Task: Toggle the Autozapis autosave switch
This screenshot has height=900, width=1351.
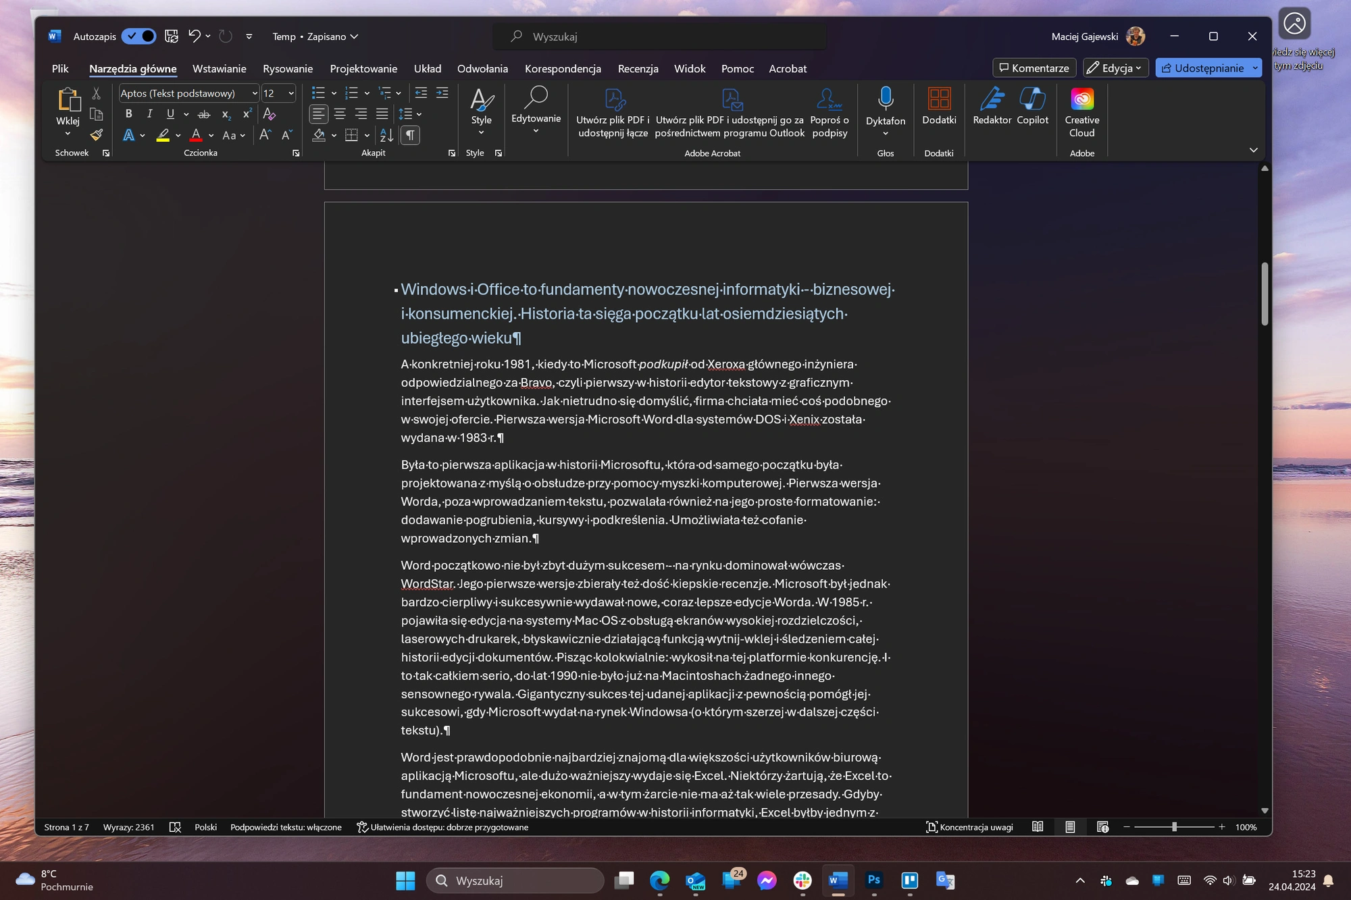Action: coord(138,36)
